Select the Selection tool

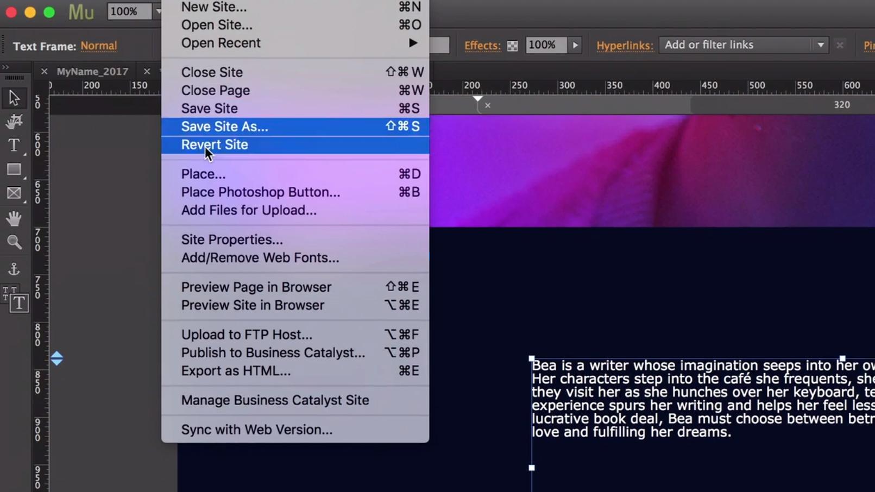pos(15,98)
